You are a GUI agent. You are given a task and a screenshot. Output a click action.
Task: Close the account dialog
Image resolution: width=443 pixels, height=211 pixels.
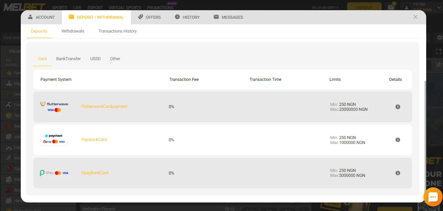pos(415,17)
